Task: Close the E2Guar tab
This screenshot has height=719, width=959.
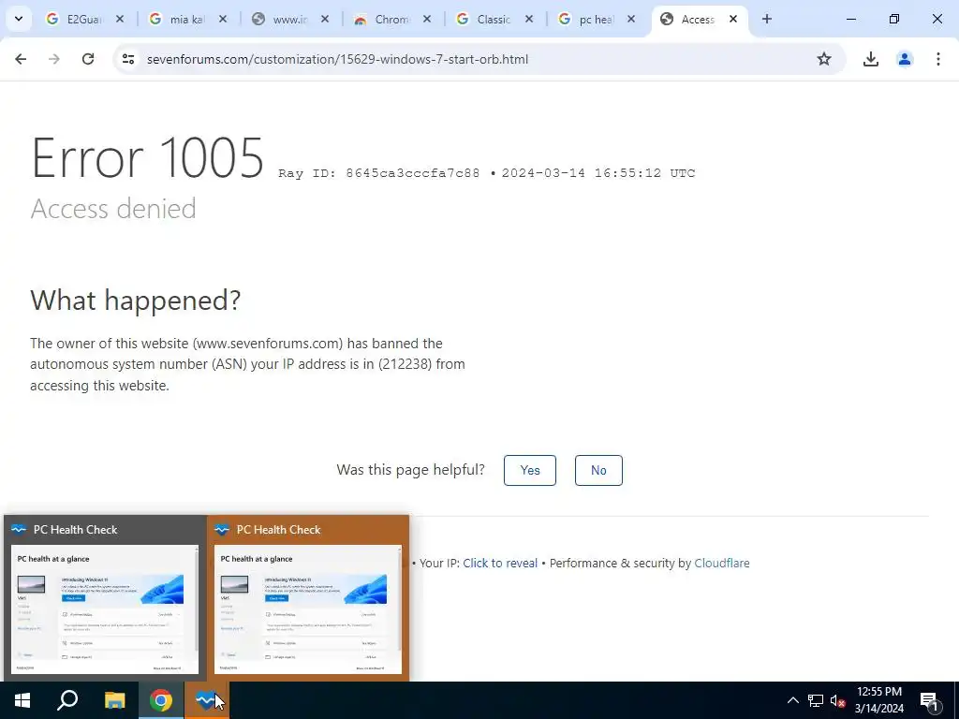Action: 120,19
